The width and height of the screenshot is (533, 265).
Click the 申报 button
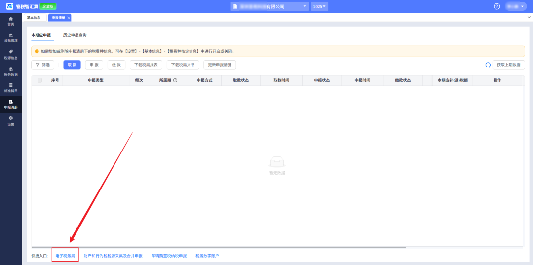click(x=94, y=65)
